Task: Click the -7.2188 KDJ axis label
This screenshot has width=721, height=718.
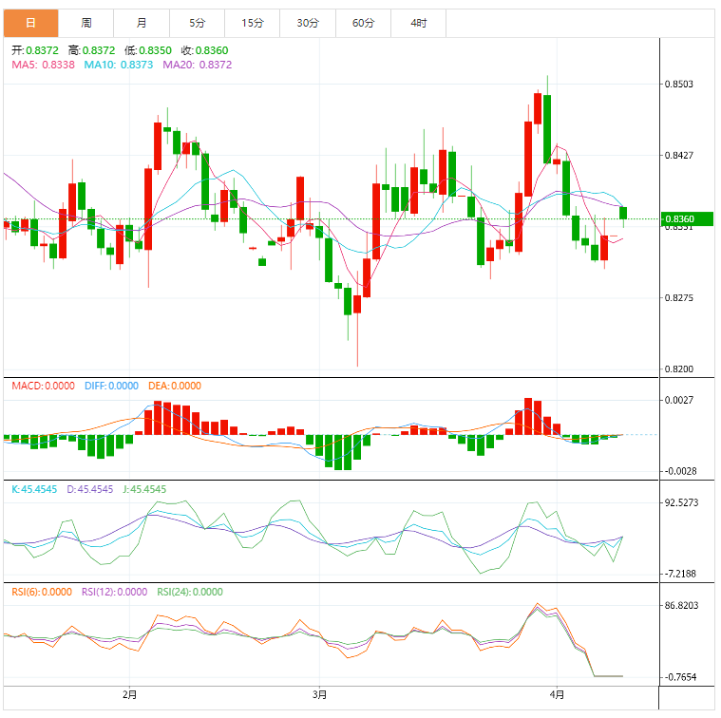Action: click(x=680, y=575)
